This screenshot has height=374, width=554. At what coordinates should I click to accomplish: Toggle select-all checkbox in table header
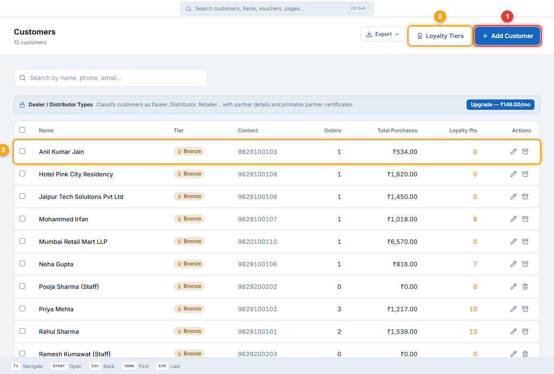click(x=23, y=130)
